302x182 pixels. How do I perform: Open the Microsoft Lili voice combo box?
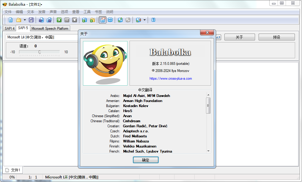42,37
